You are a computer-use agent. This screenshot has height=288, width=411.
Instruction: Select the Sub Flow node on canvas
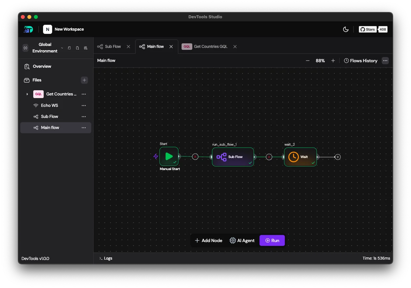tap(233, 157)
